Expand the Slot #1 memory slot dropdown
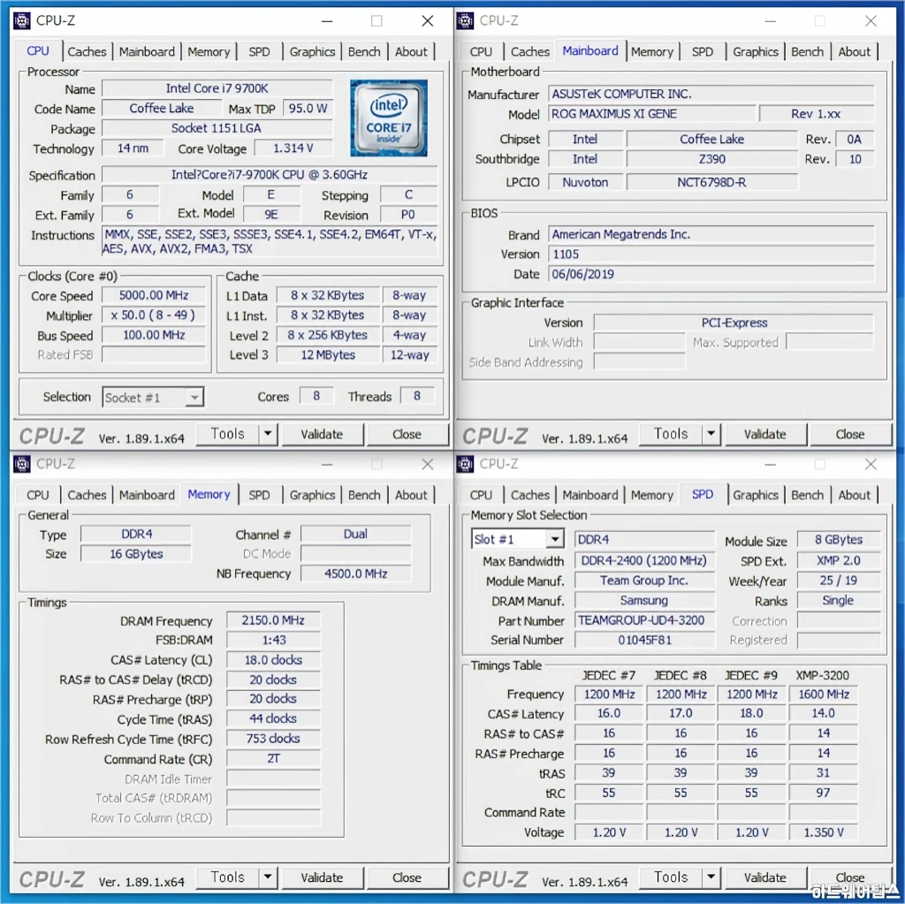This screenshot has width=905, height=904. click(517, 539)
